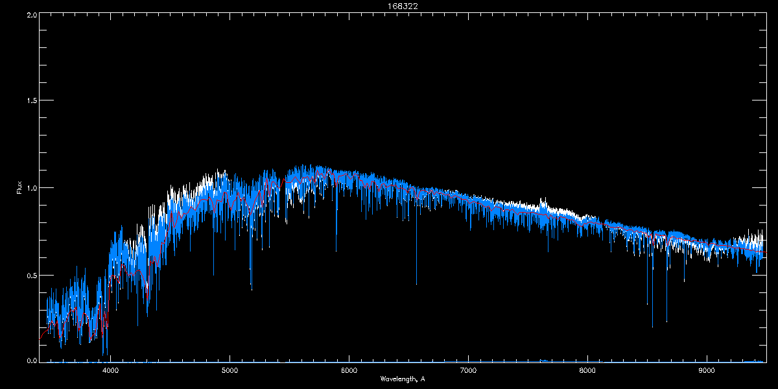
Task: Click the 7000 wavelength tick label
Action: [x=468, y=371]
